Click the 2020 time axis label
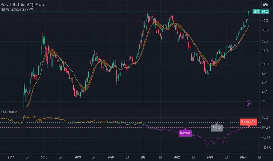The height and width of the screenshot is (161, 273). tap(111, 157)
